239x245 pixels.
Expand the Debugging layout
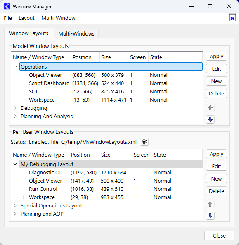point(15,108)
